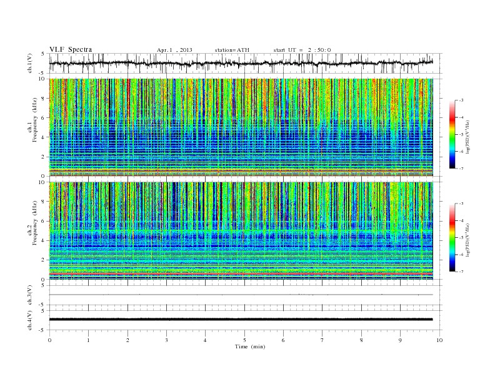Click the ch.3 flat gray trace
The image size is (495, 382).
point(241,295)
